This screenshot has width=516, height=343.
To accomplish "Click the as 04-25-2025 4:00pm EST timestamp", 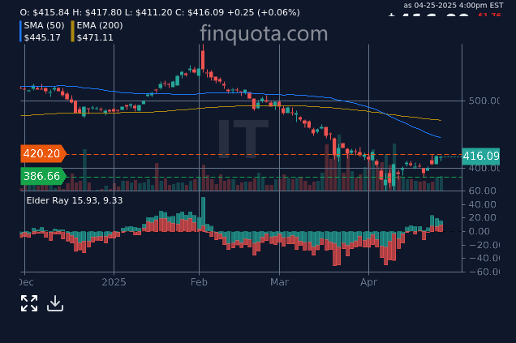I will click(x=454, y=6).
